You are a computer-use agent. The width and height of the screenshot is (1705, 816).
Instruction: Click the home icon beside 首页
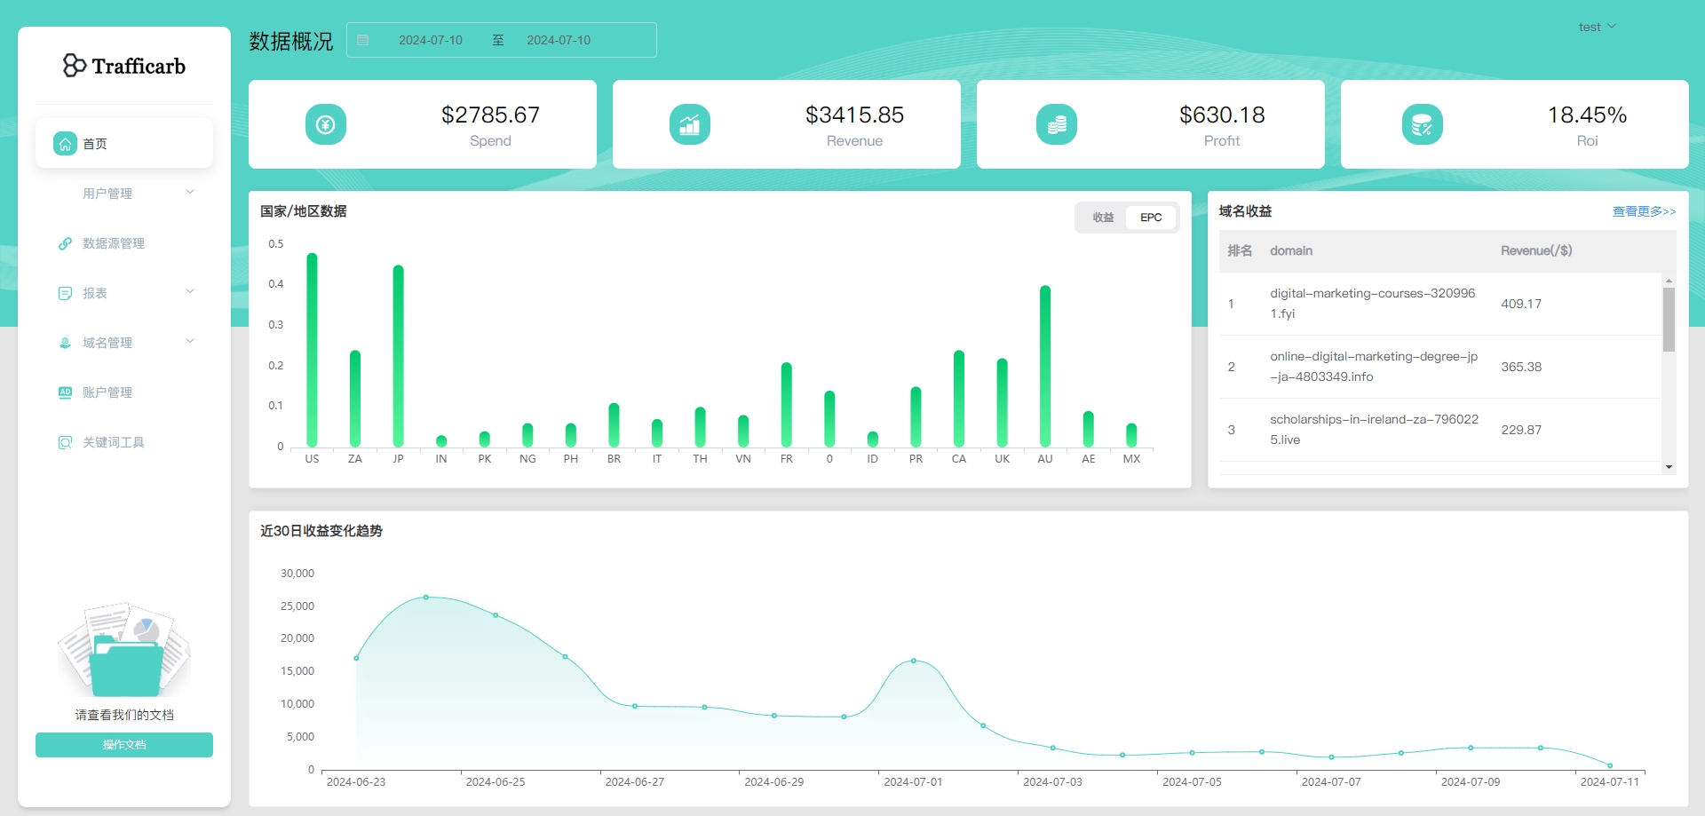tap(65, 144)
